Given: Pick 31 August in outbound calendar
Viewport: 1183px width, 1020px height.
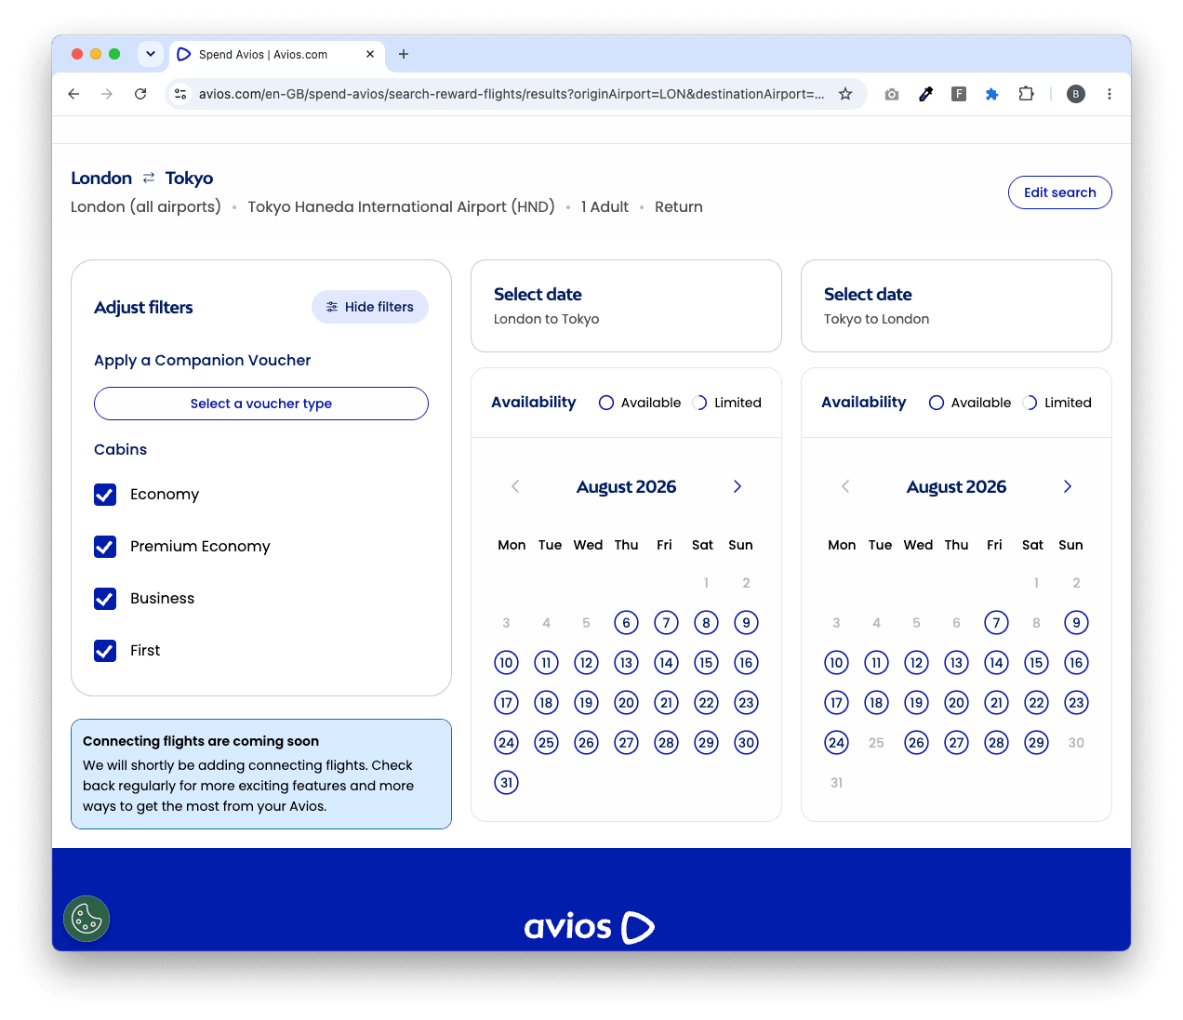Looking at the screenshot, I should click(506, 783).
